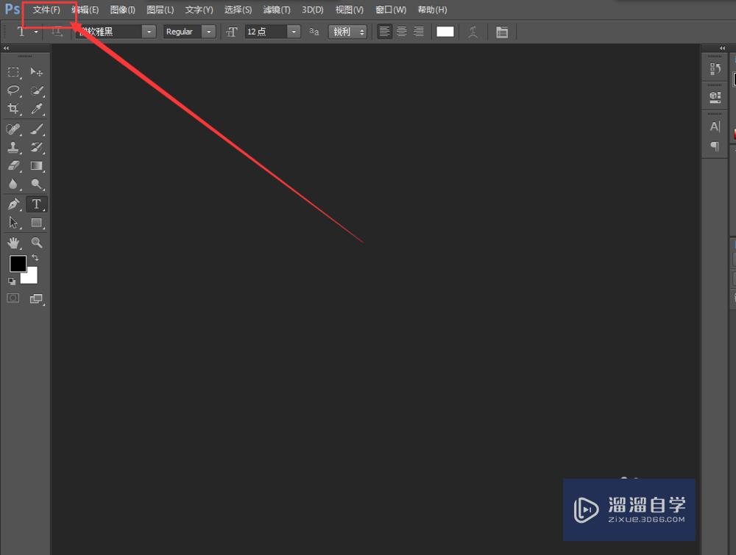Select the Eraser tool
736x555 pixels.
13,165
